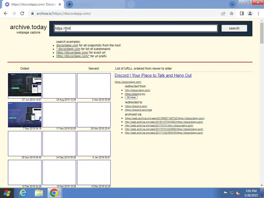Viewport: 264px width, 198px height.
Task: Bookmark this page with the star icon
Action: click(232, 13)
